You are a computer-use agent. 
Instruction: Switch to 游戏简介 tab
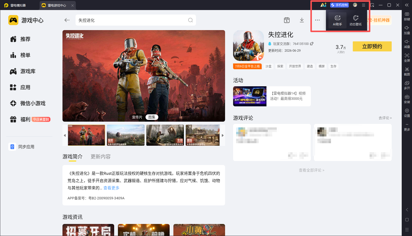[73, 157]
